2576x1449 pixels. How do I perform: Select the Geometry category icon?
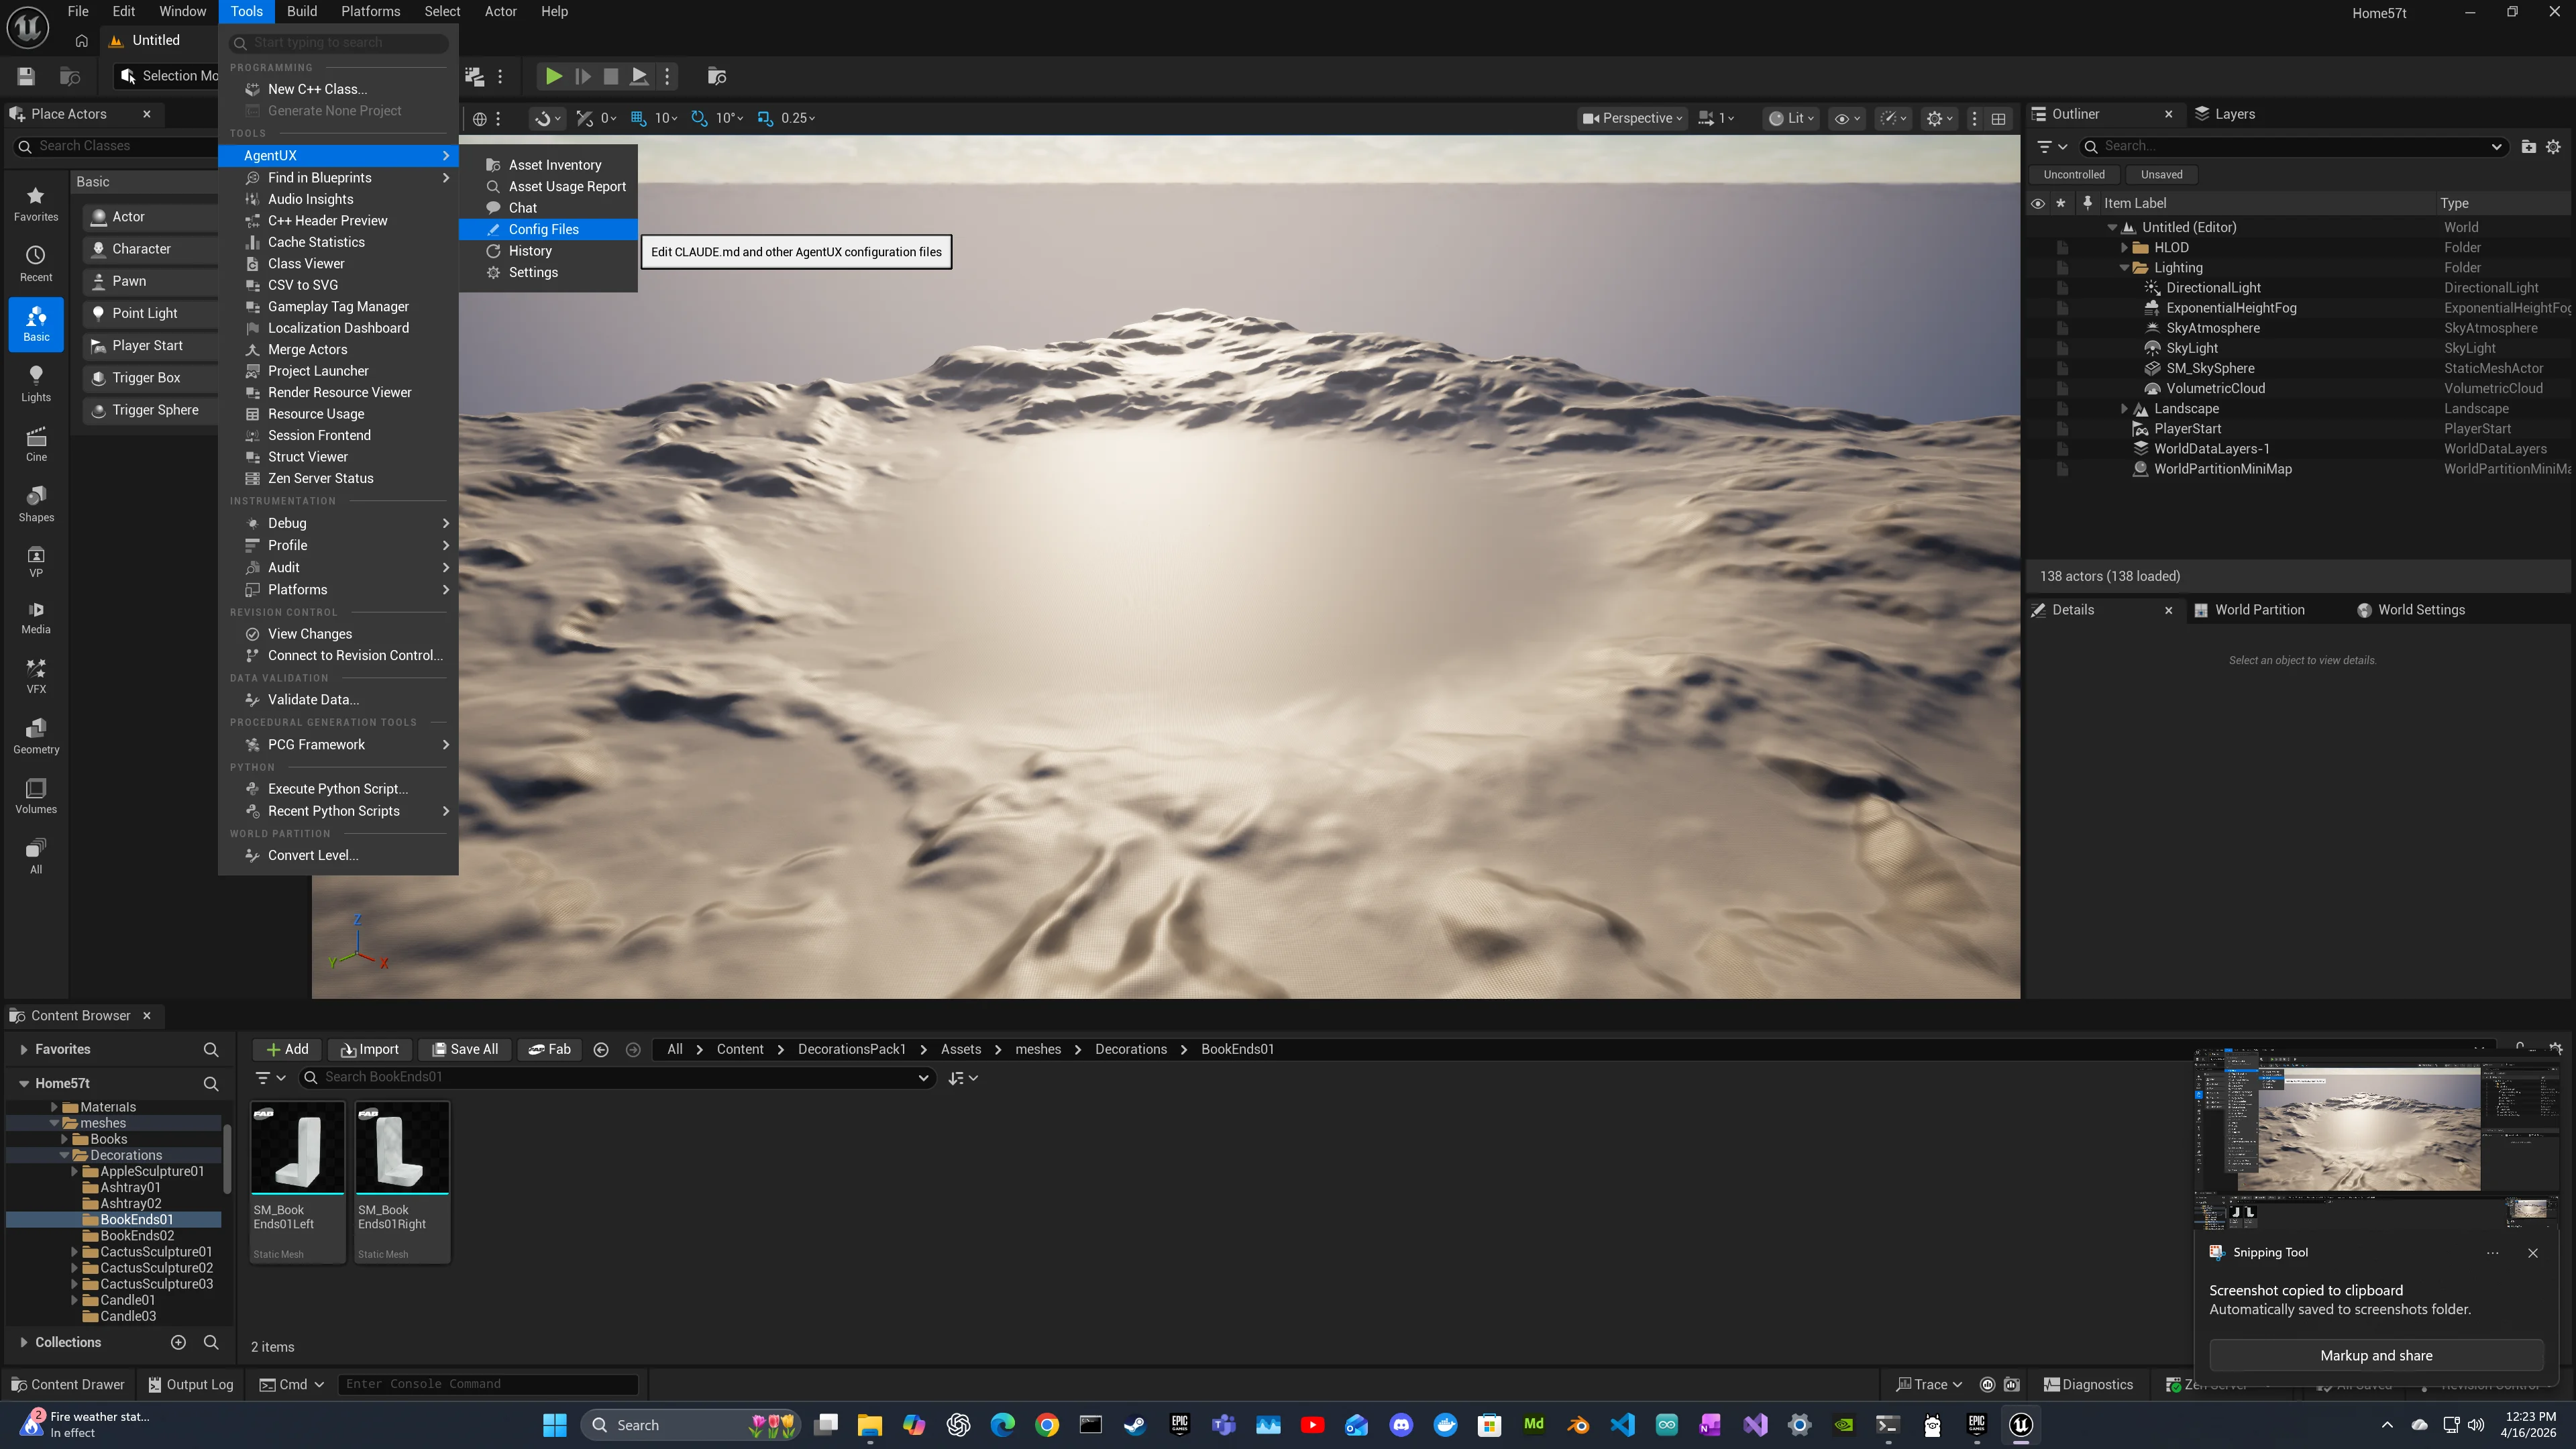[36, 736]
